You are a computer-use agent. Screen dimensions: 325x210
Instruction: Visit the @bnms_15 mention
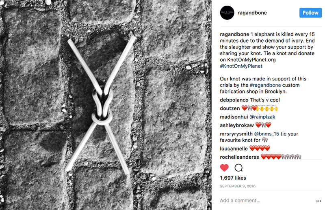click(266, 134)
